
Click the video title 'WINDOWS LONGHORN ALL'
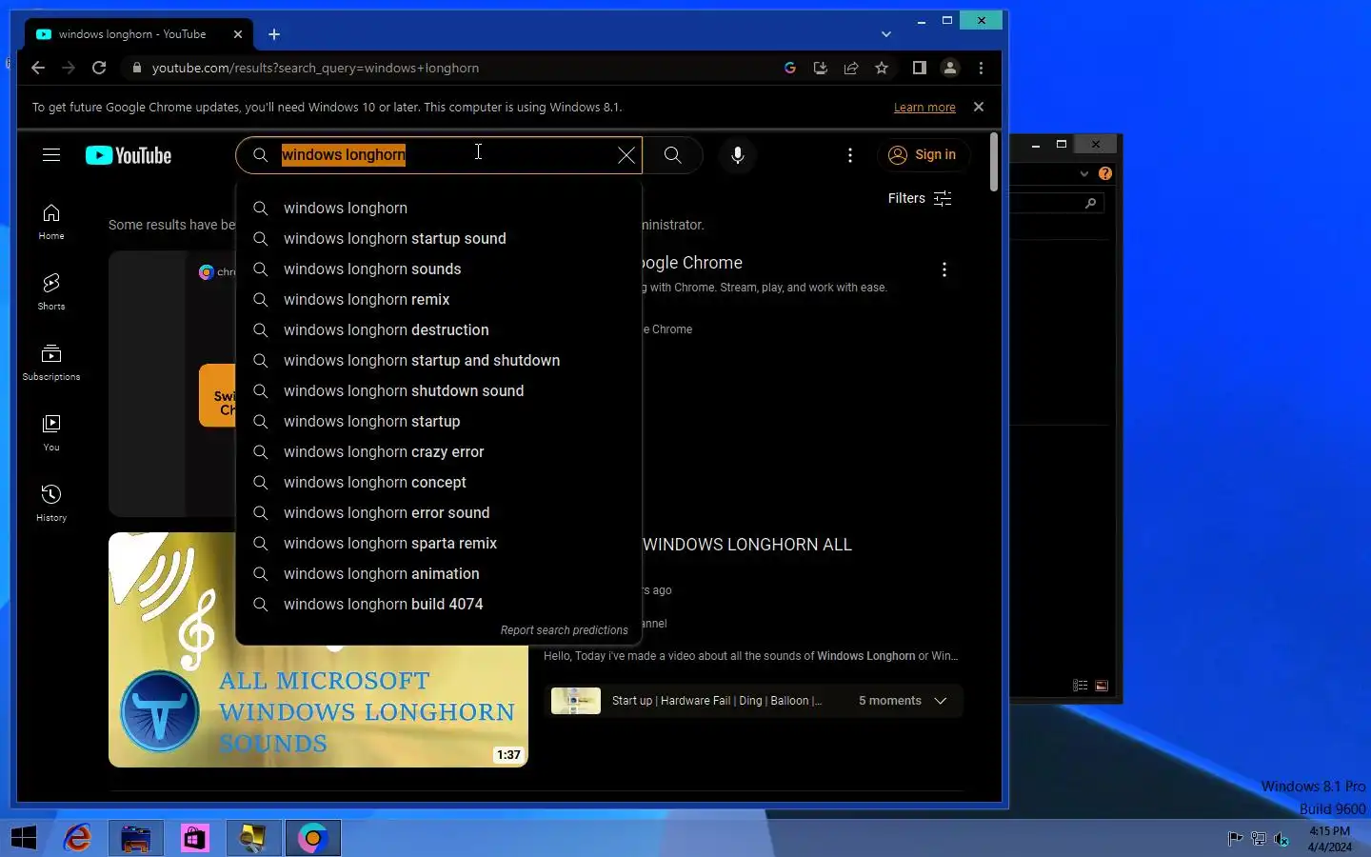pyautogui.click(x=746, y=545)
